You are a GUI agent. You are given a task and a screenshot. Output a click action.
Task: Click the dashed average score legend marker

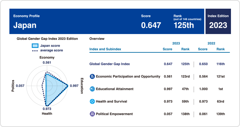[x=35, y=51]
